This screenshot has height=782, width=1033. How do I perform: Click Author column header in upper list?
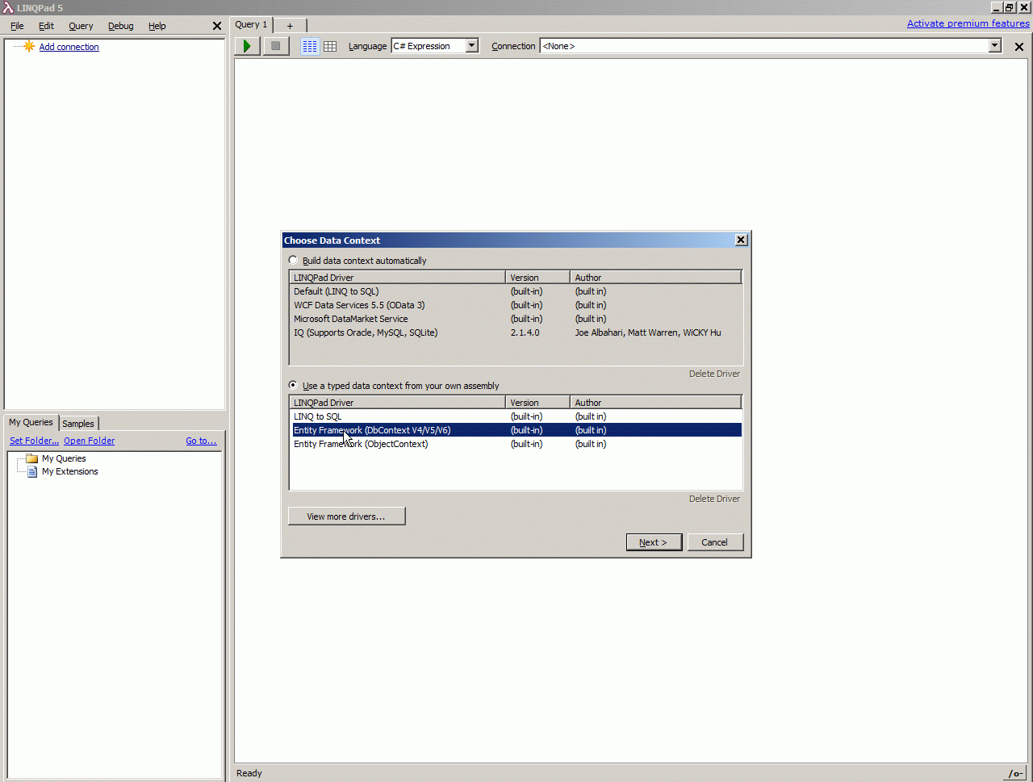655,278
